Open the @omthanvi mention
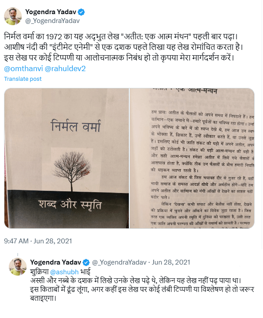This screenshot has width=263, height=318. tap(23, 68)
